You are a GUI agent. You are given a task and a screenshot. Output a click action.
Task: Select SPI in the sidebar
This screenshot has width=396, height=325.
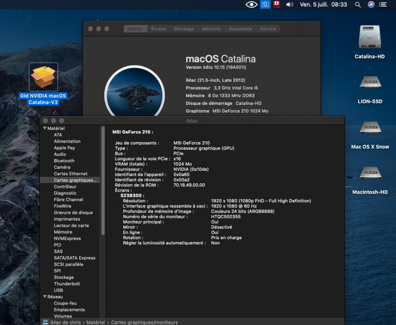[x=57, y=271]
